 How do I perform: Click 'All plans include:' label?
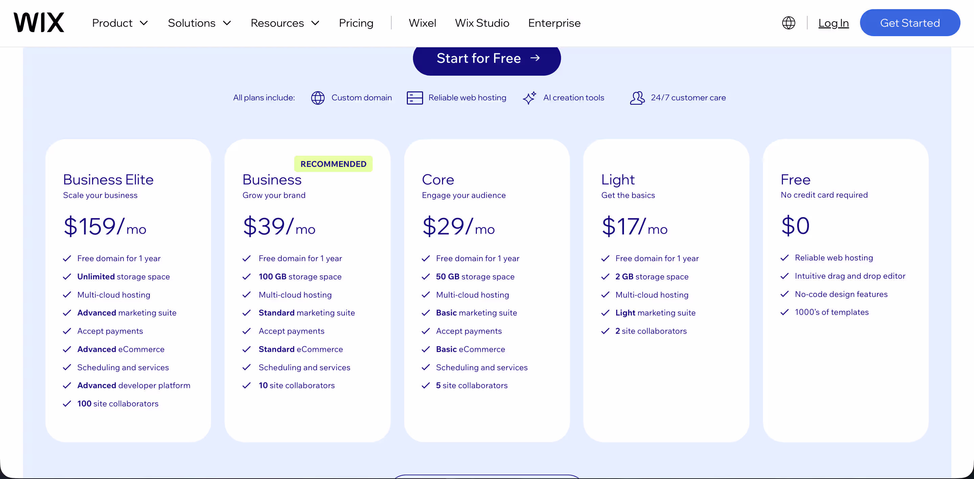(264, 98)
